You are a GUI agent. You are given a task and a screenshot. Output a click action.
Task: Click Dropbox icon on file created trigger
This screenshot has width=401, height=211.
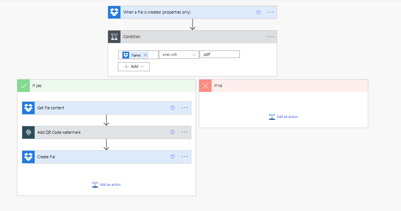tap(114, 12)
